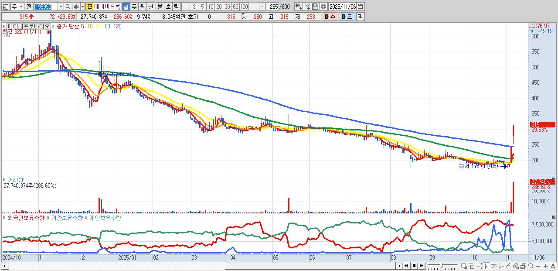Select the 일 daily period
558x271 pixels.
tap(126, 7)
